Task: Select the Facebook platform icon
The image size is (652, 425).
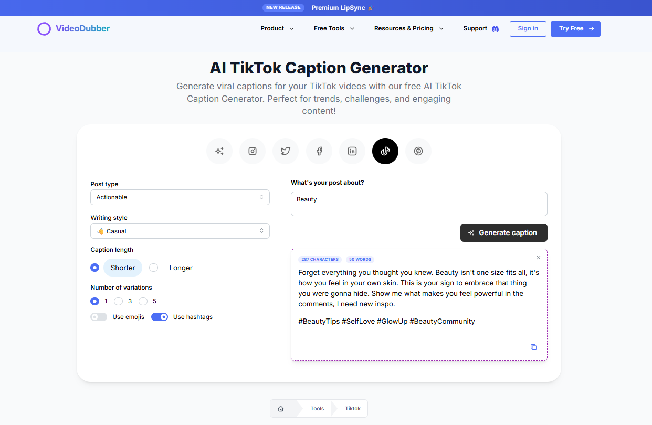Action: coord(319,151)
